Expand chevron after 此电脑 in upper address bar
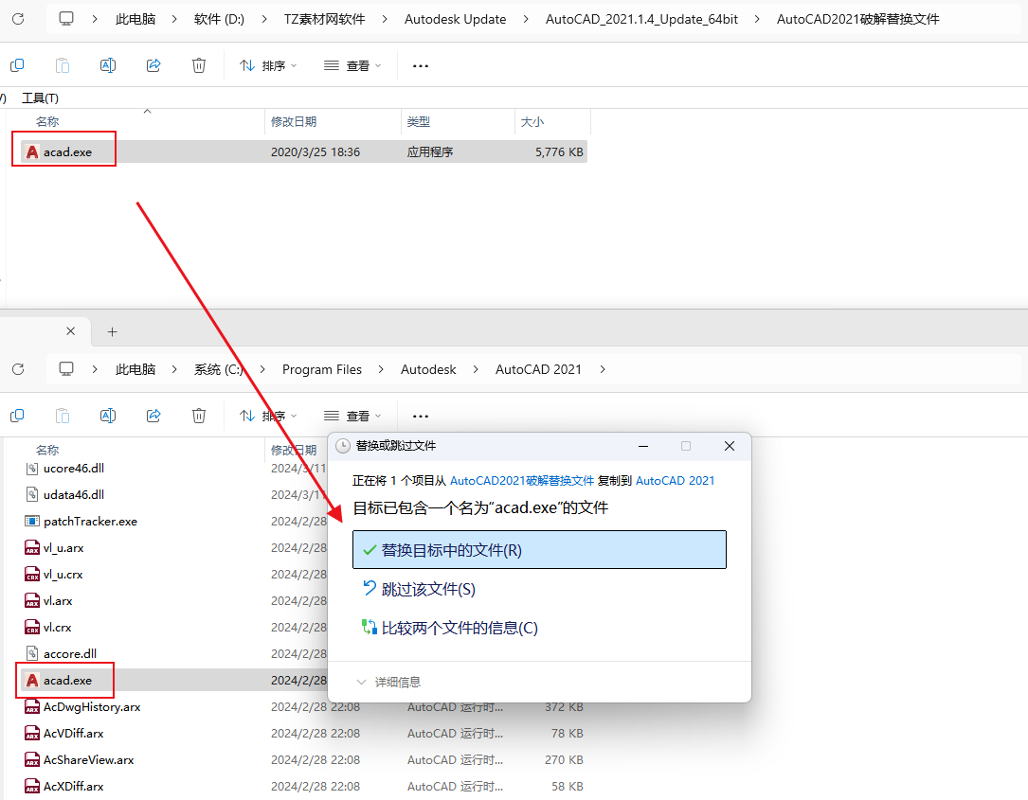 point(174,19)
